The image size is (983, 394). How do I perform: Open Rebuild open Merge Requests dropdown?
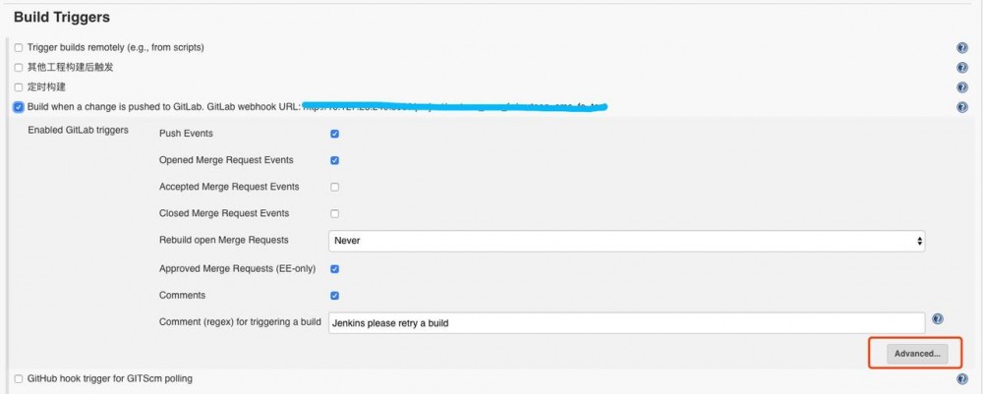click(x=626, y=240)
